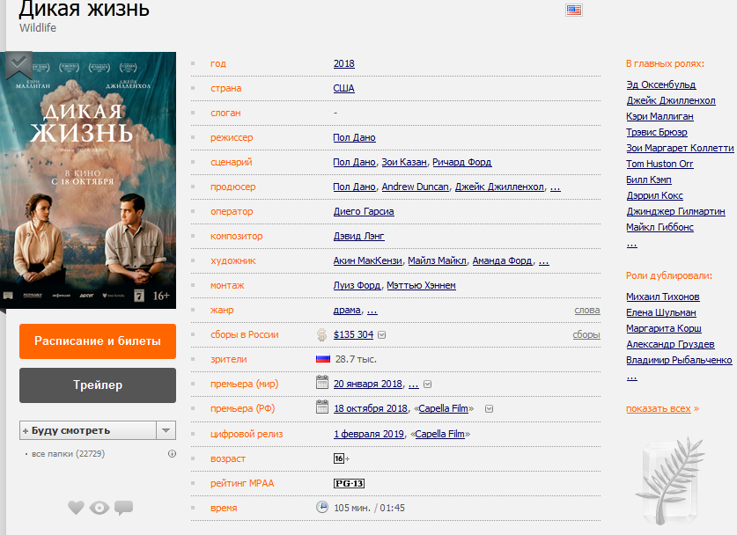
Task: Open the genre драма link
Action: (x=347, y=310)
